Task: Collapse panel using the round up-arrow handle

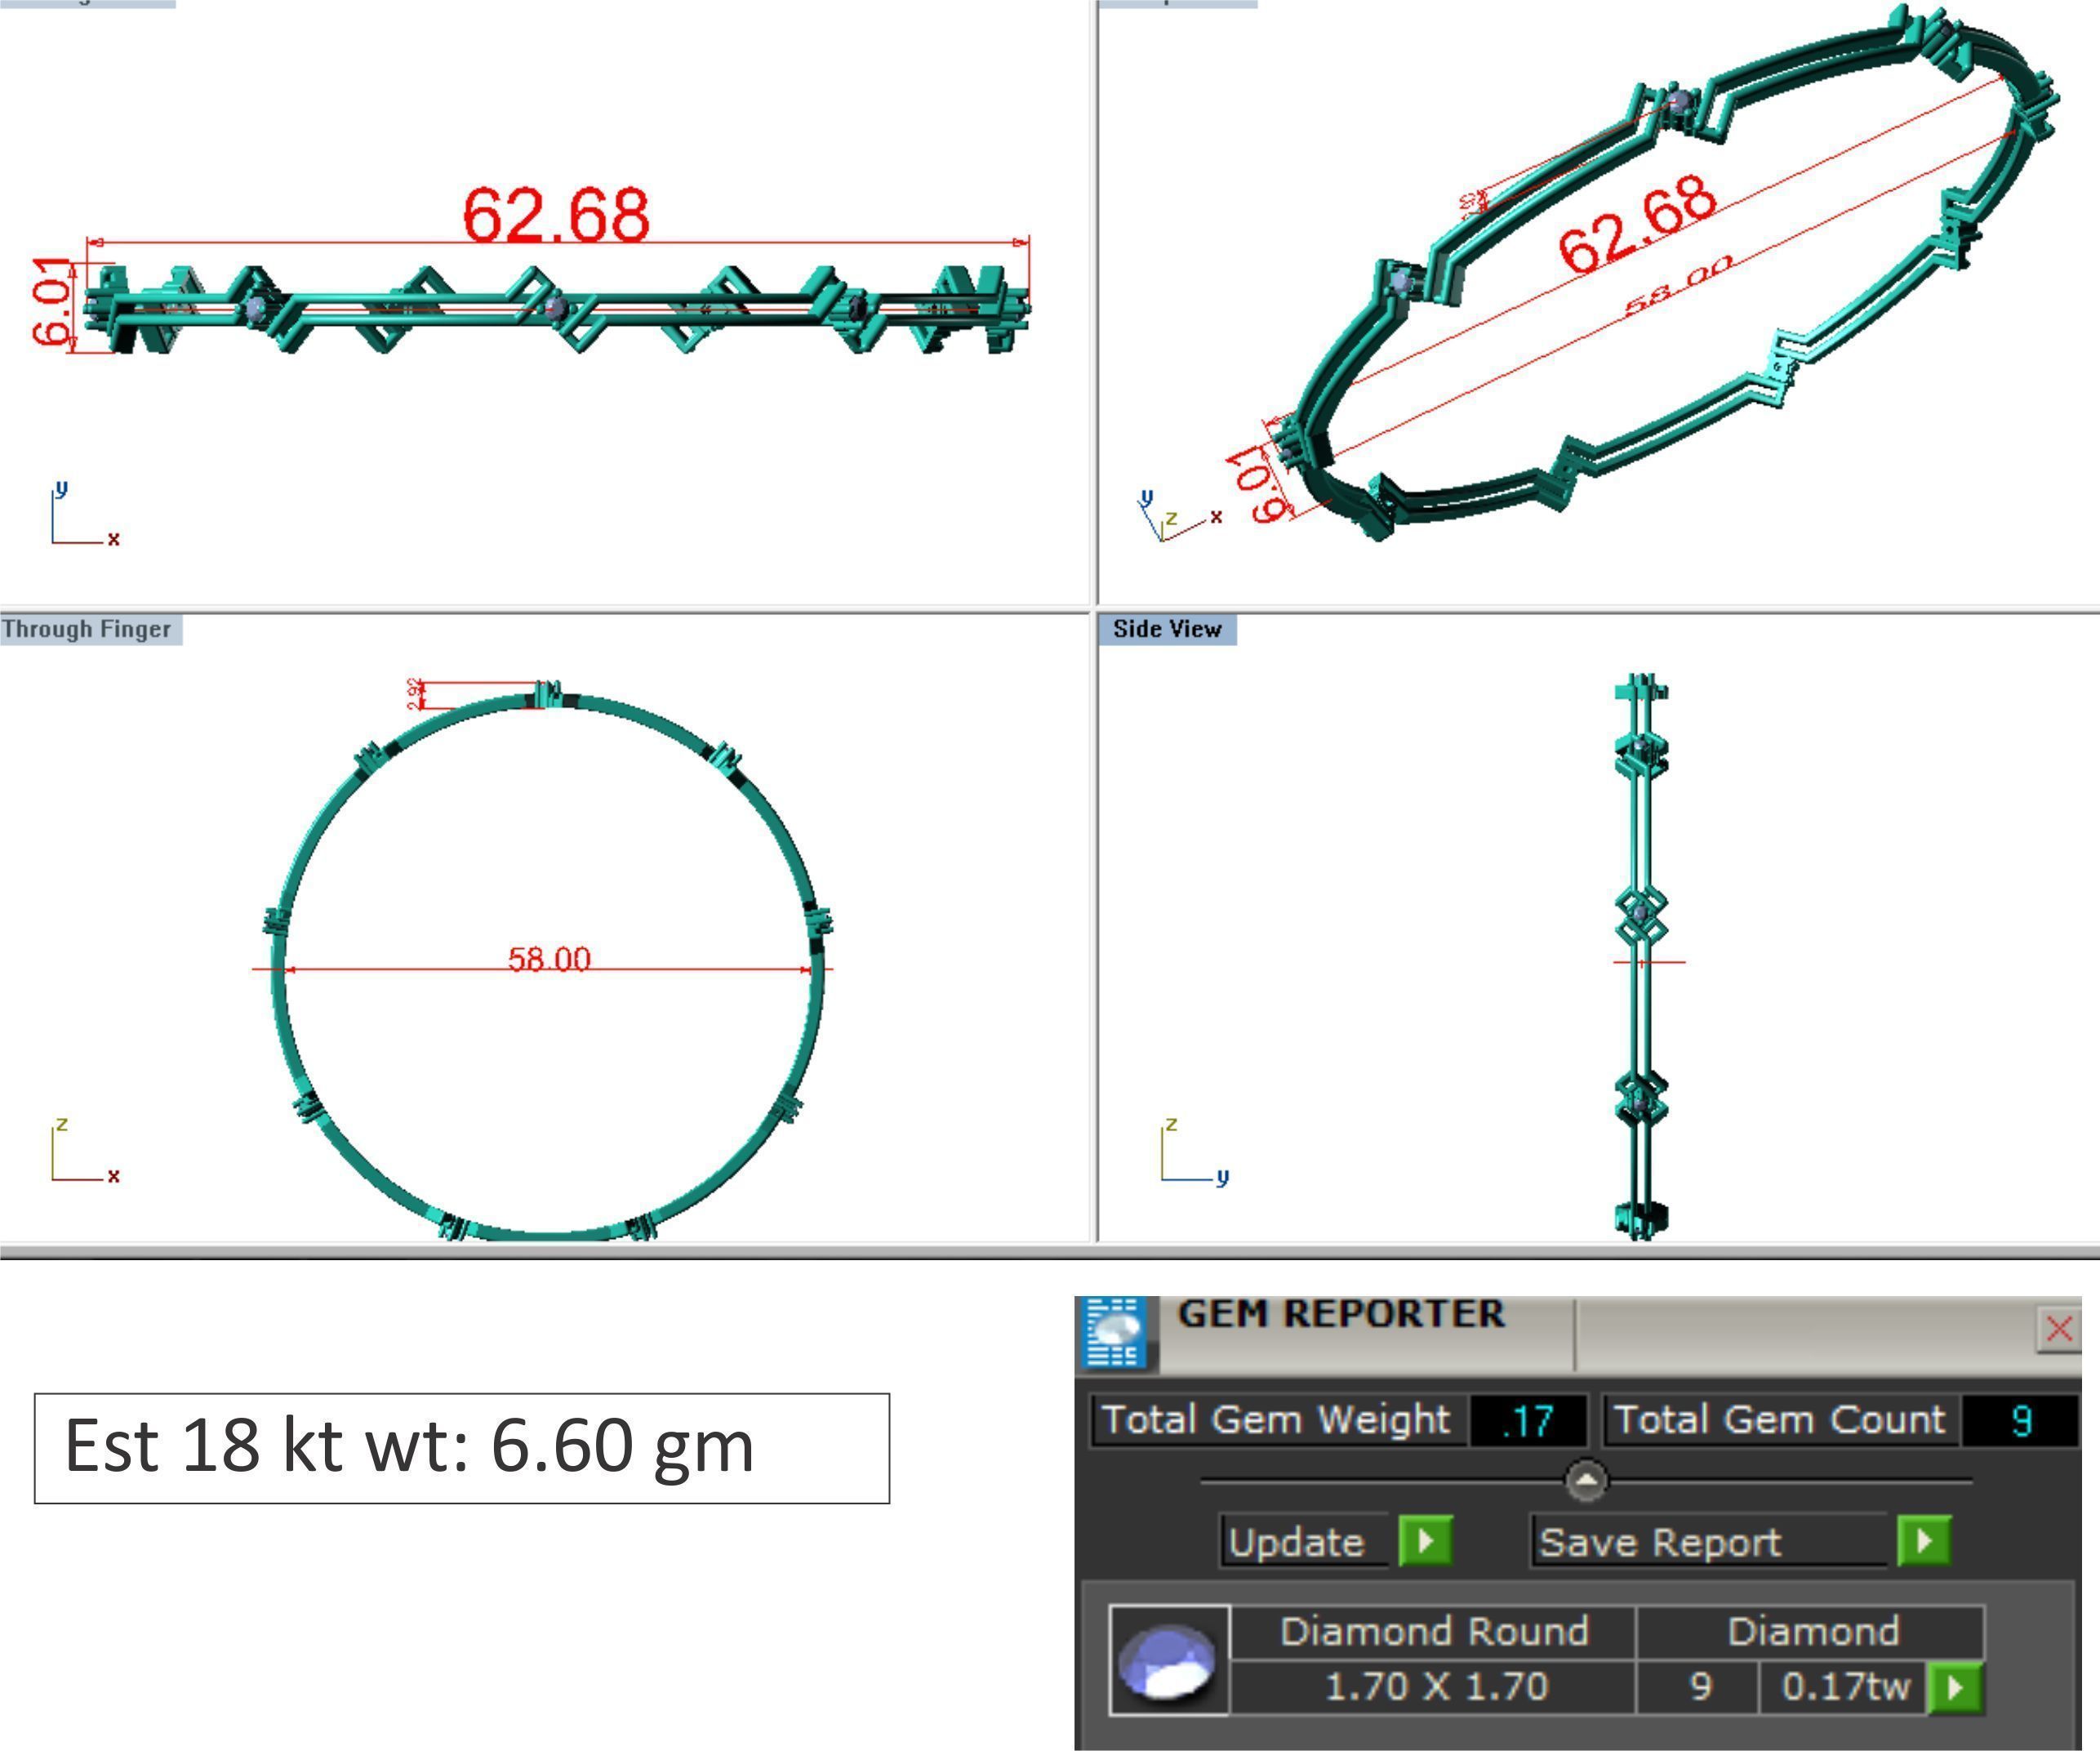Action: pos(1586,1479)
